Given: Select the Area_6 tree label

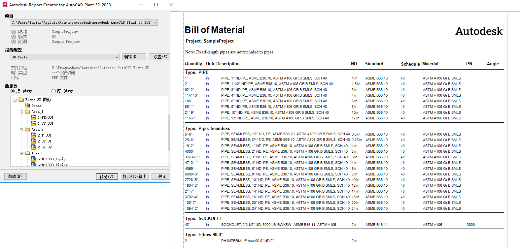Looking at the screenshot, I should 37,153.
